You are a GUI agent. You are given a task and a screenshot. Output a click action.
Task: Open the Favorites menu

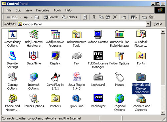point(43,10)
